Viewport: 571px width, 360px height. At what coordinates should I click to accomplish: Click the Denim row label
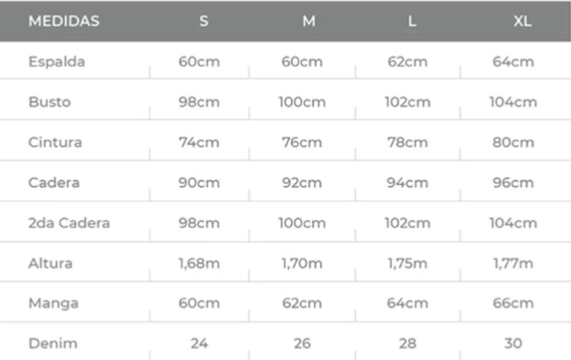pyautogui.click(x=51, y=343)
